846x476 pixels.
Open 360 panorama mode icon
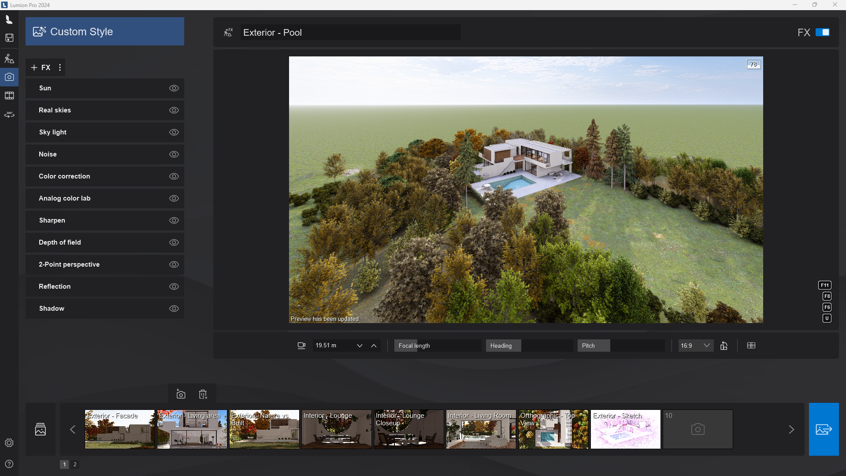click(9, 115)
